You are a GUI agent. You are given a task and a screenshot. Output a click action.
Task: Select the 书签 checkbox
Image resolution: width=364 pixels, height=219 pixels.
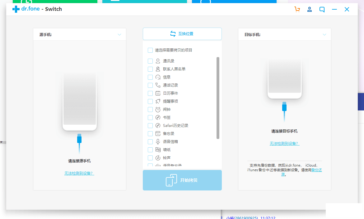pos(150,118)
